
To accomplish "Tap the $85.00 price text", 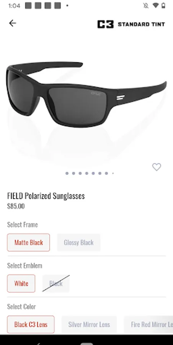I will 16,206.
